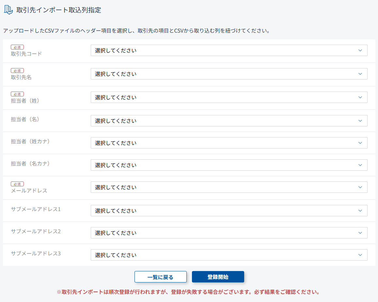Viewport: 378px width, 302px height.
Task: Open the 担当者（名カナ） select box
Action: pos(228,165)
